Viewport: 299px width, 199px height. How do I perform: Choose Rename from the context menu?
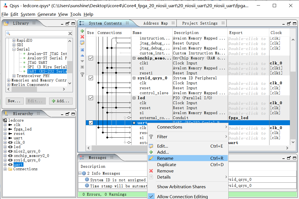click(165, 158)
